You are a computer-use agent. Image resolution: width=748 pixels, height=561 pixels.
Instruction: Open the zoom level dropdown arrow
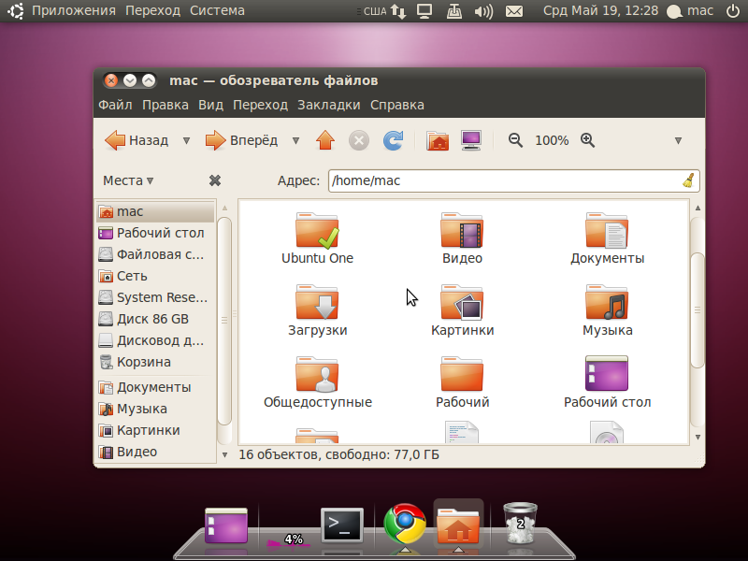677,140
